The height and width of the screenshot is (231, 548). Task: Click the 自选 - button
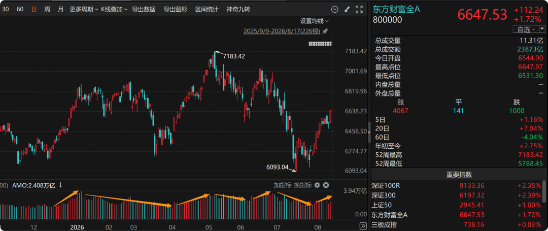(x=526, y=29)
